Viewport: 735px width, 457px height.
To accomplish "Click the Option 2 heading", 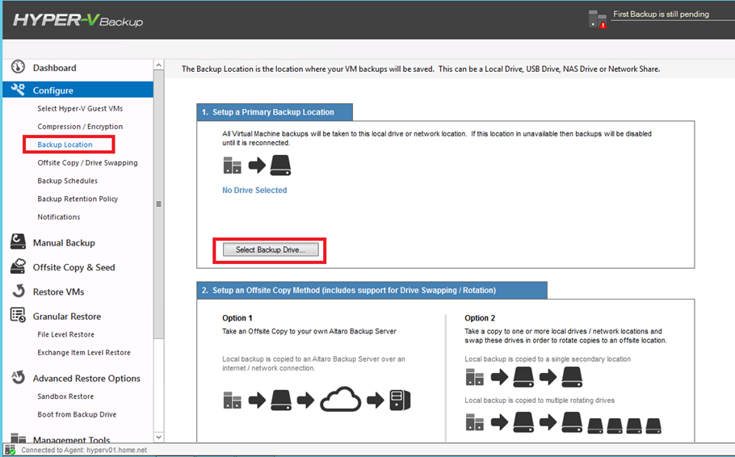I will (x=480, y=318).
